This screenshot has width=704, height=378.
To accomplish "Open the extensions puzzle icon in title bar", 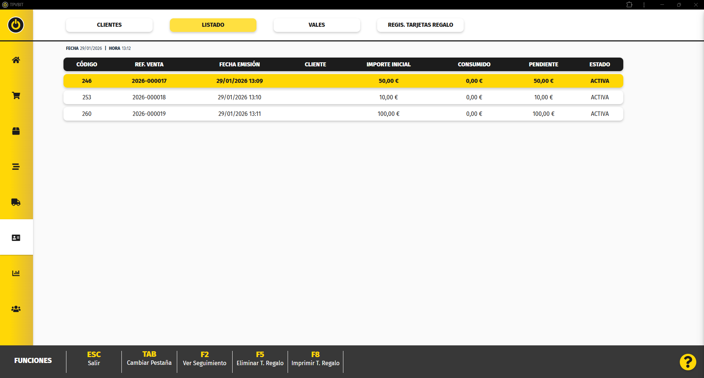I will 629,5.
